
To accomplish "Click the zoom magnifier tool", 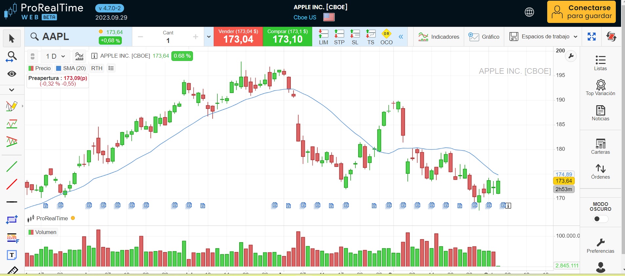I will [12, 57].
